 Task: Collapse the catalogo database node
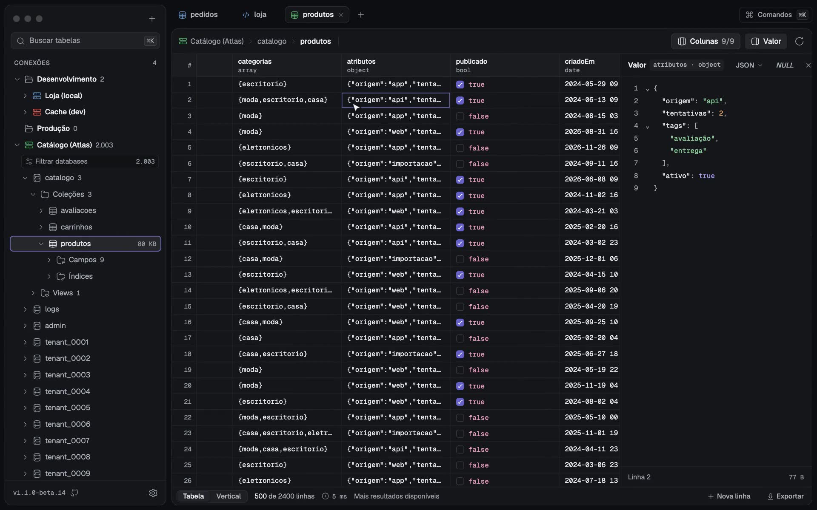25,178
